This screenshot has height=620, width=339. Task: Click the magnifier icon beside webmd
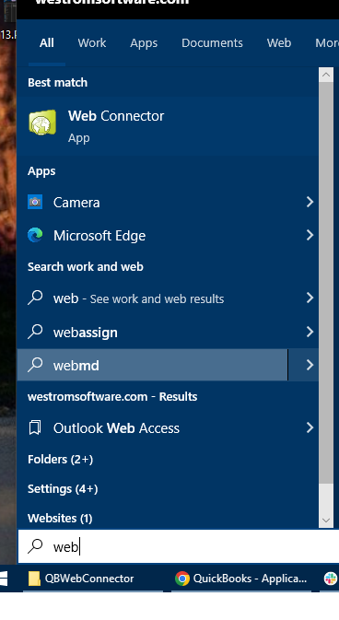[35, 365]
